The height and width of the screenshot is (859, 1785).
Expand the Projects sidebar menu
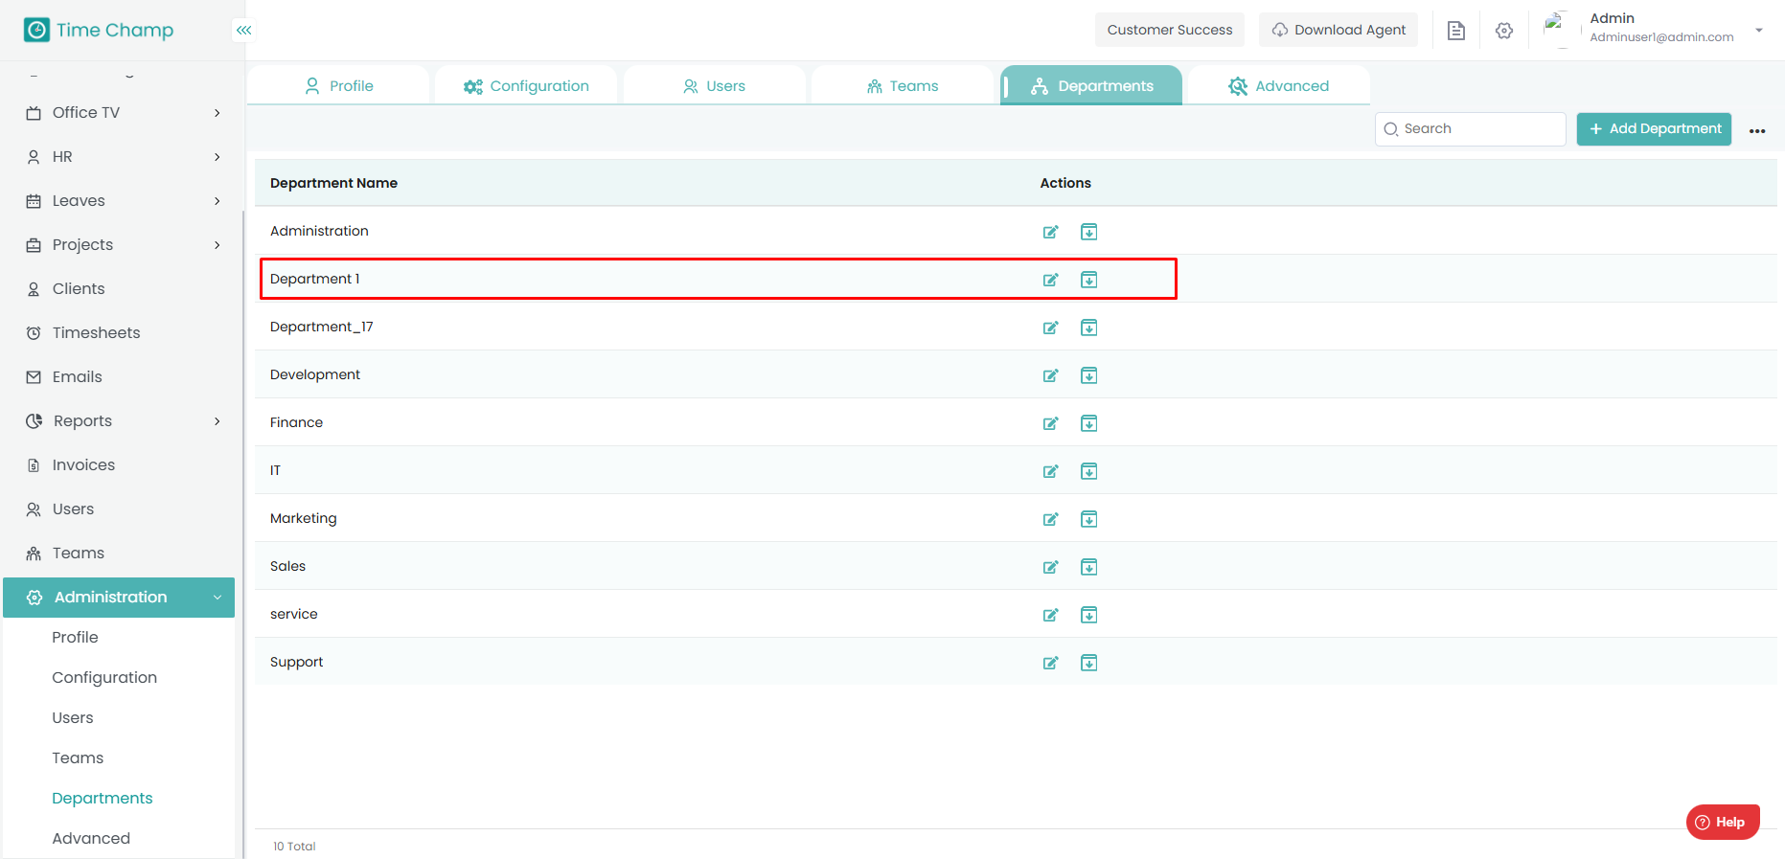click(217, 245)
